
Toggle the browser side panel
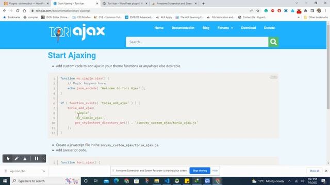[x=312, y=11]
